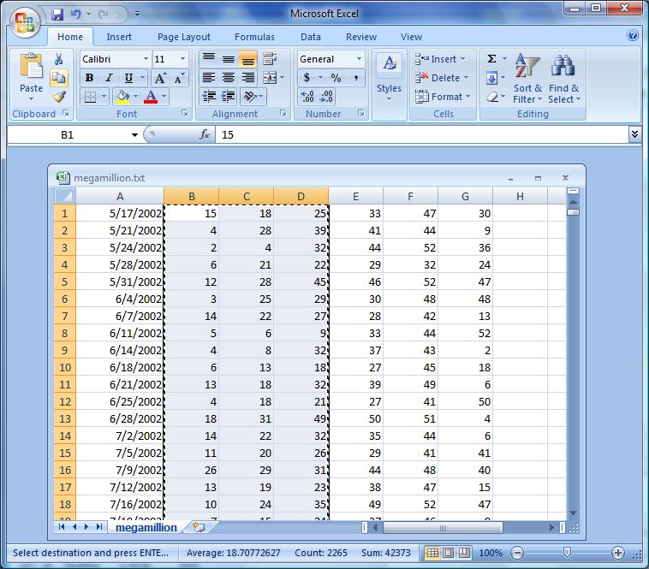649x569 pixels.
Task: Decrease cell indent
Action: (209, 97)
